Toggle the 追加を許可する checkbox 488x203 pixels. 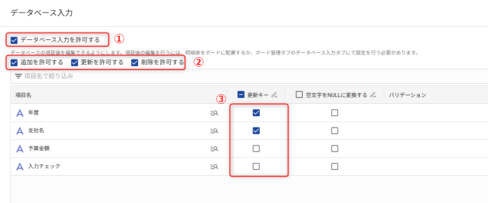pyautogui.click(x=14, y=63)
